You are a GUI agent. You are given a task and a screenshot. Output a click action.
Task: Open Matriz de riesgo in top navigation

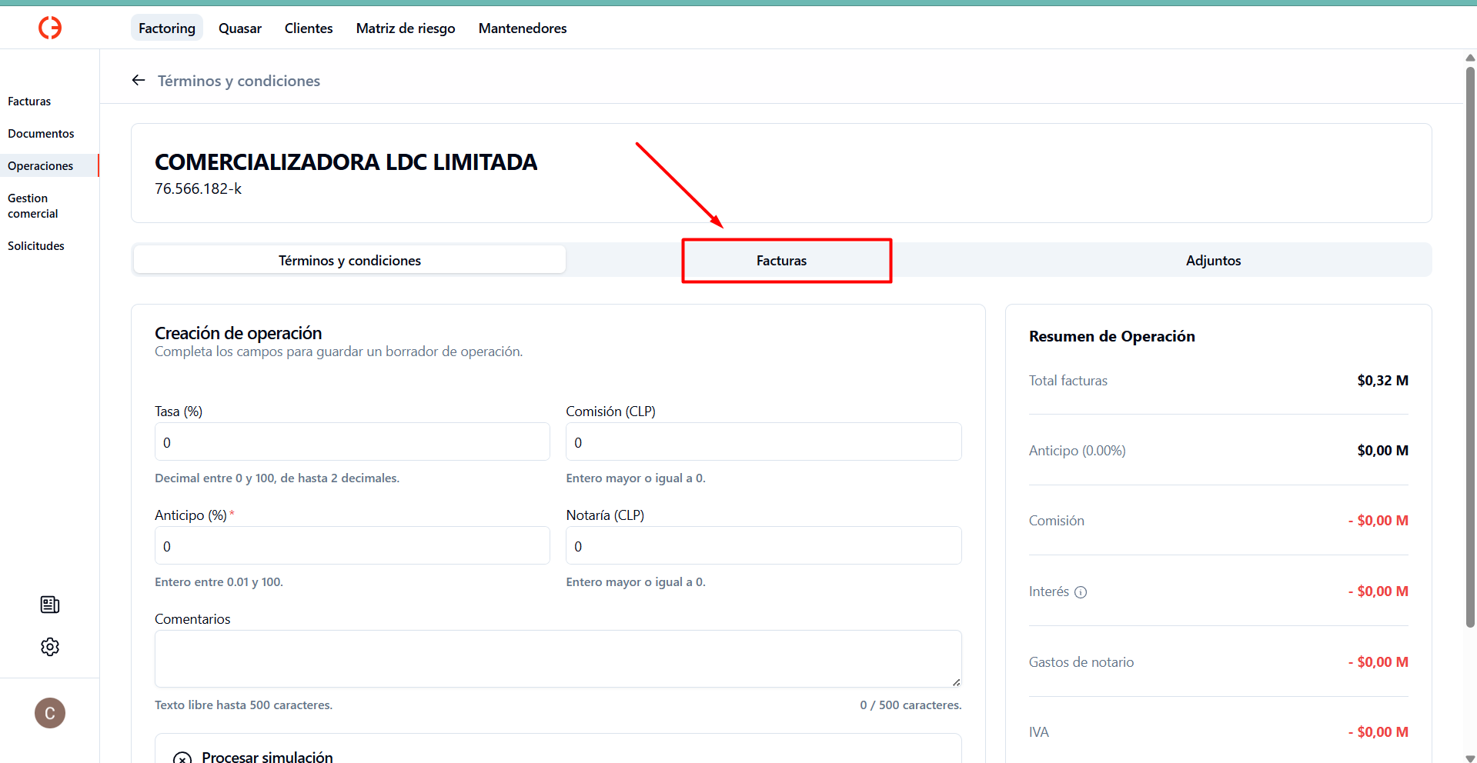coord(405,28)
